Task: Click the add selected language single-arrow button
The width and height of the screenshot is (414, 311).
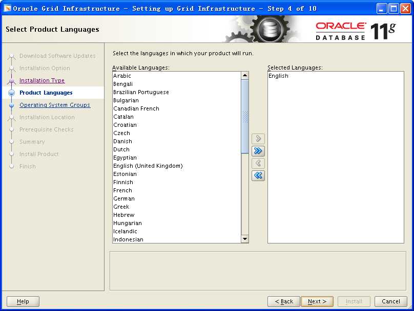Action: coord(258,139)
